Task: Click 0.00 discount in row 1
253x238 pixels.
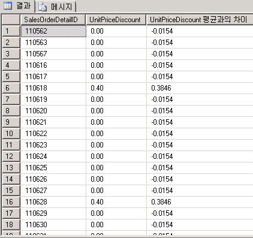Action: 116,31
